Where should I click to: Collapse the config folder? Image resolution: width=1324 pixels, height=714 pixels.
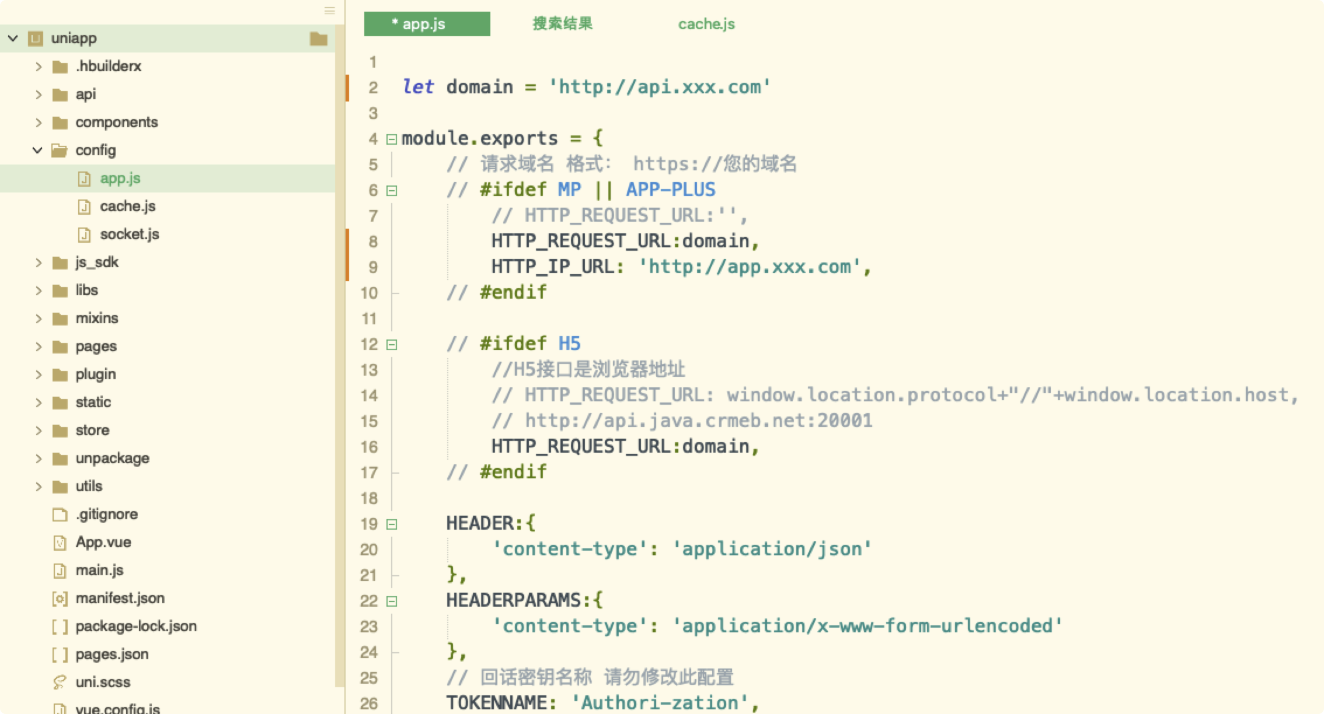click(x=37, y=150)
